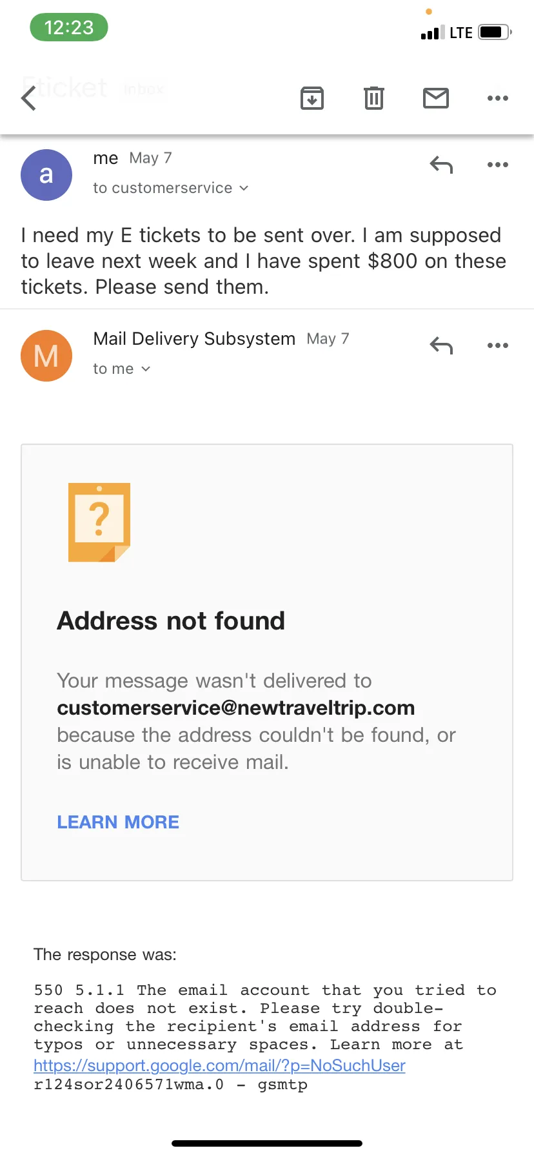Screen dimensions: 534x1157
Task: Tap the Mail Delivery Subsystem sender name
Action: pyautogui.click(x=194, y=338)
